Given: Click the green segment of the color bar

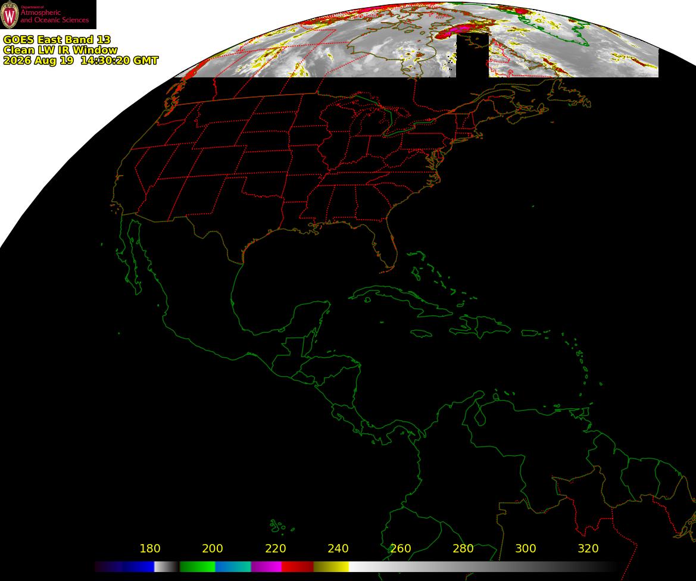Looking at the screenshot, I should (x=198, y=567).
